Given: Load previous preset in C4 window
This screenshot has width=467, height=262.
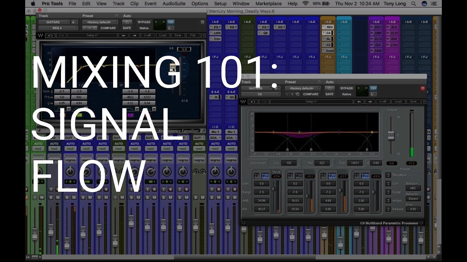Looking at the screenshot, I should [x=359, y=102].
